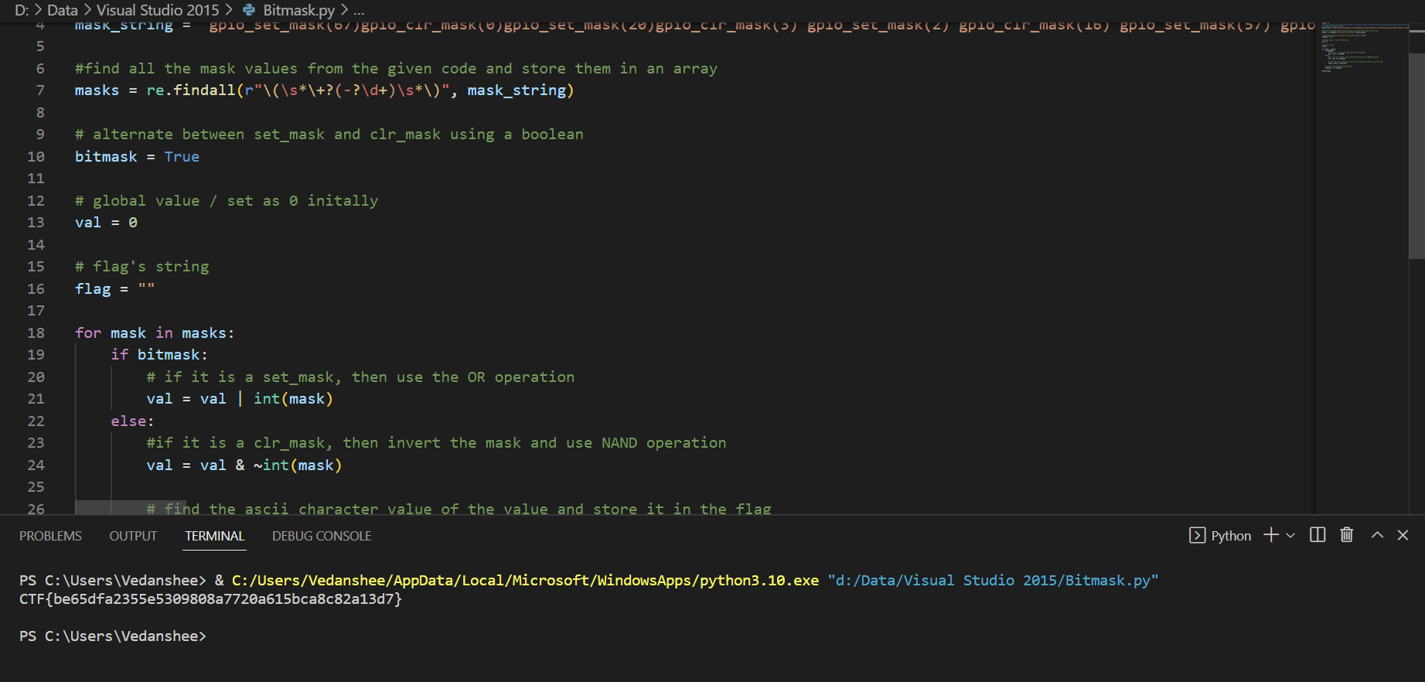
Task: Open the launch profile dropdown arrow
Action: tap(1290, 535)
